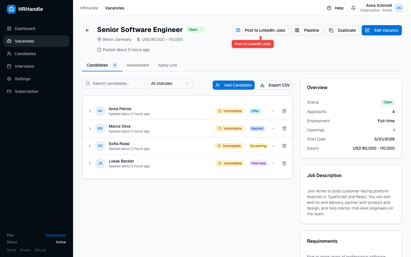The height and width of the screenshot is (257, 411).
Task: Click the AP avatar for Anna Petrov
Action: coord(100,111)
